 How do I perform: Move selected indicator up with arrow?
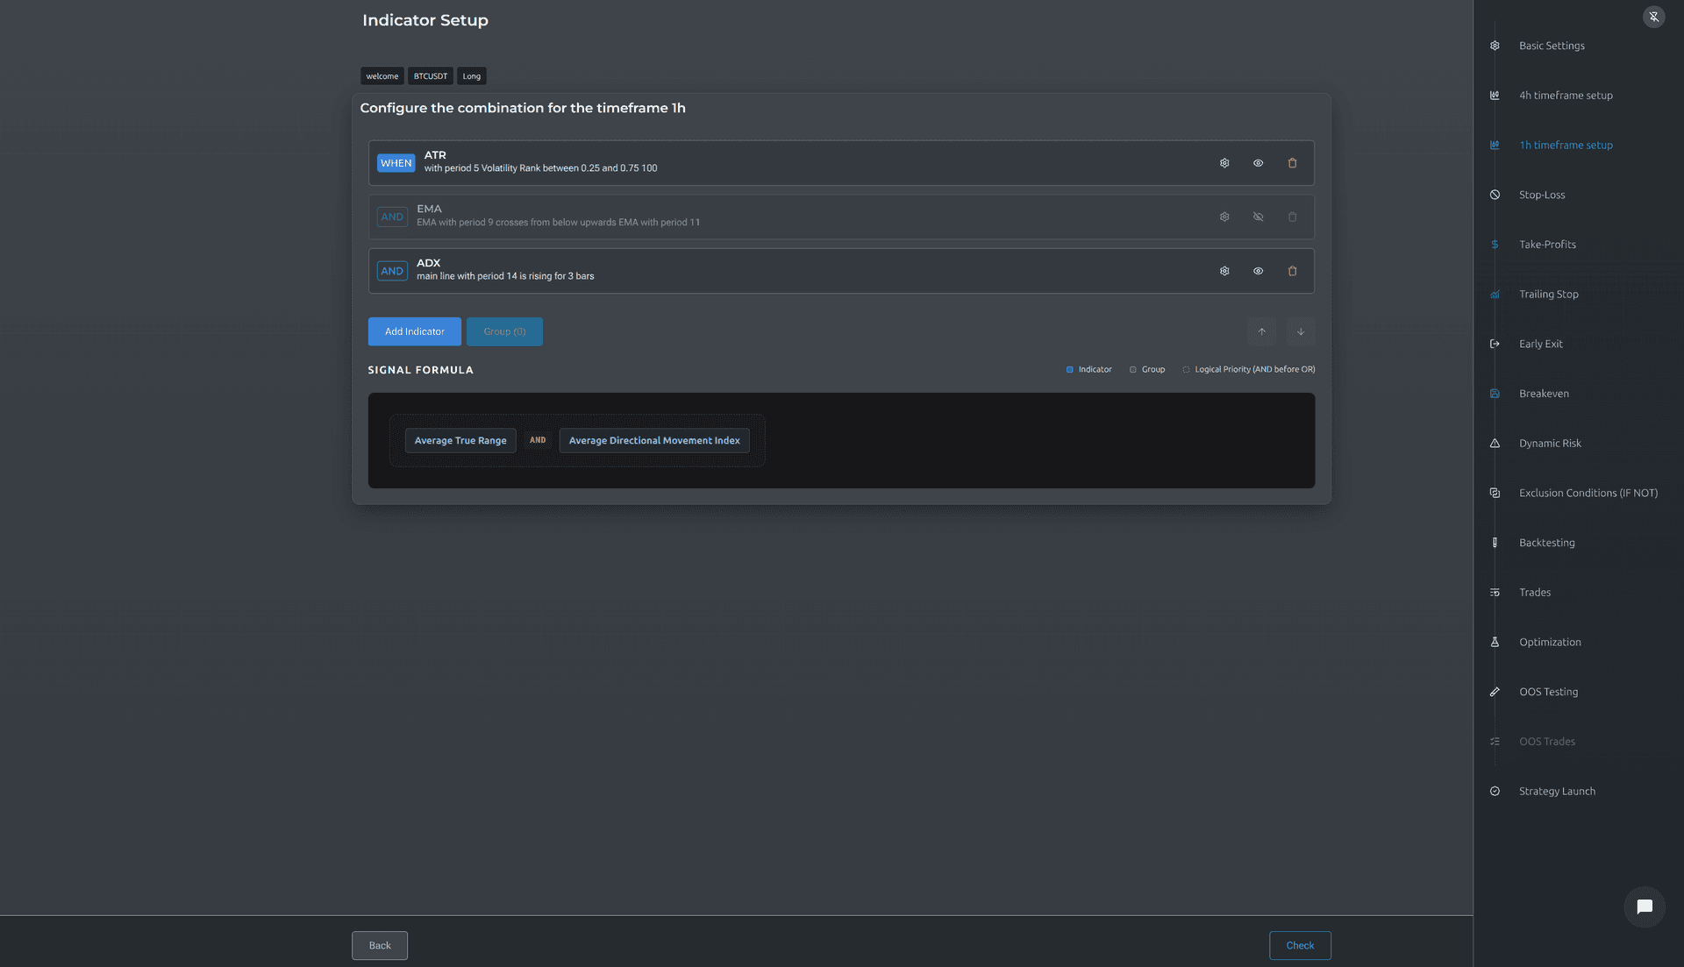[x=1261, y=331]
